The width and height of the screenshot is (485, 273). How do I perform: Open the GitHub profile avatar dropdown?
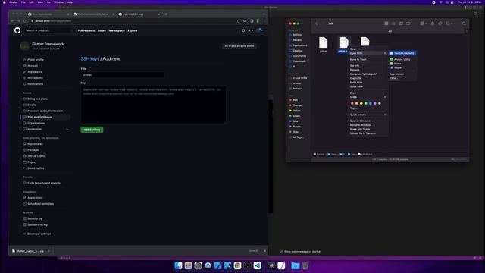[260, 30]
